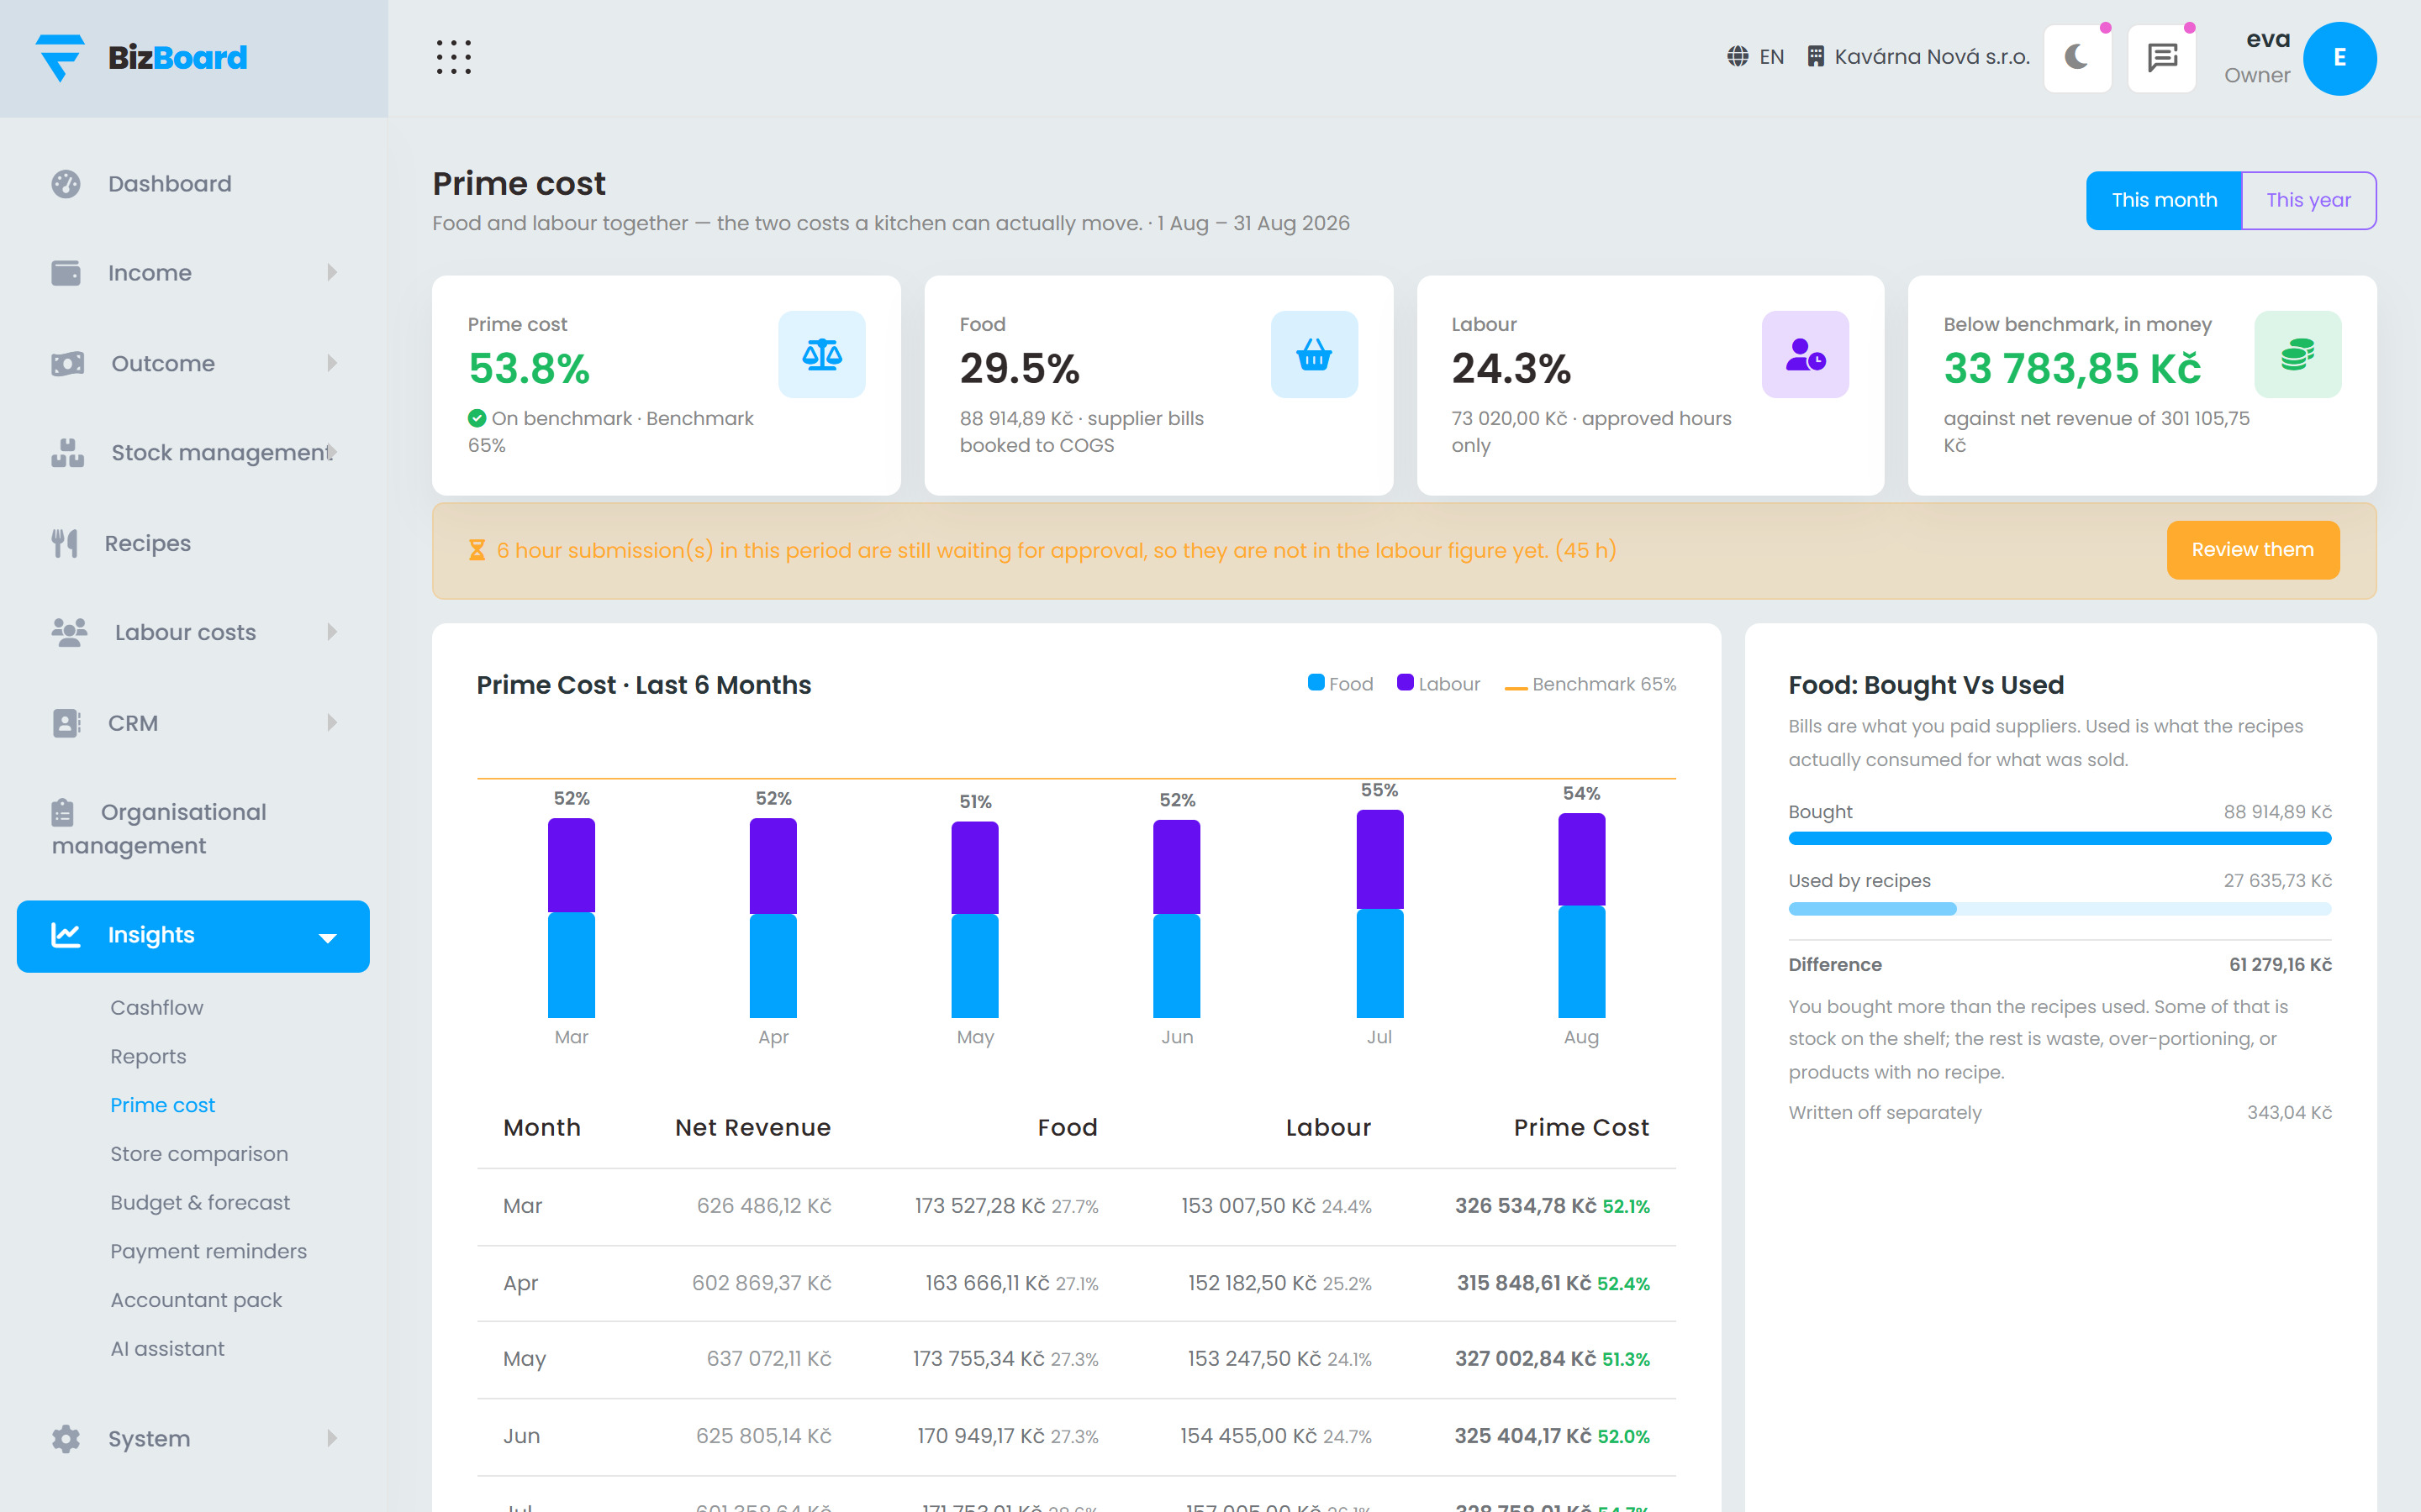
Task: Open Reports under Insights
Action: (148, 1056)
